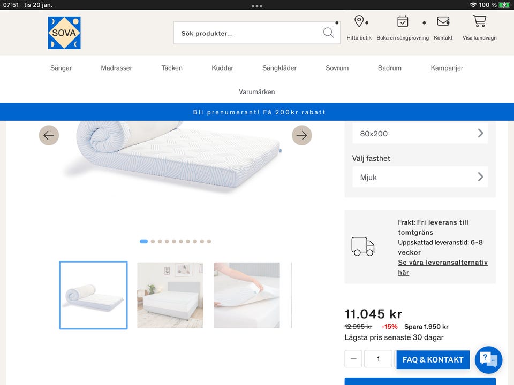The image size is (514, 385).
Task: Show previous product image arrow
Action: coord(49,135)
